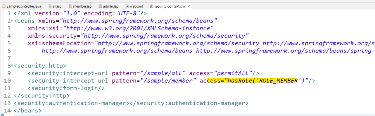Click the "permitAll" access value
The height and width of the screenshot is (116, 375).
pos(234,73)
